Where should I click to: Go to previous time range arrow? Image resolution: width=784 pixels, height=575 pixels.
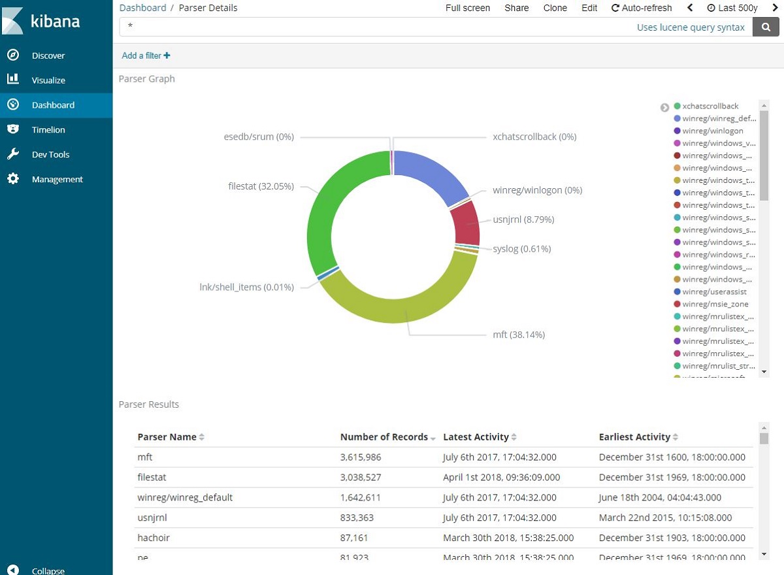tap(690, 8)
